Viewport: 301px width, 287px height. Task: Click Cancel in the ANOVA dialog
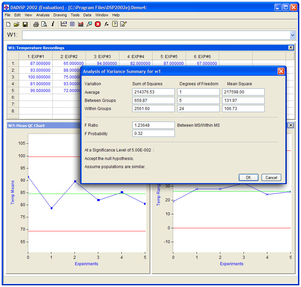271,178
